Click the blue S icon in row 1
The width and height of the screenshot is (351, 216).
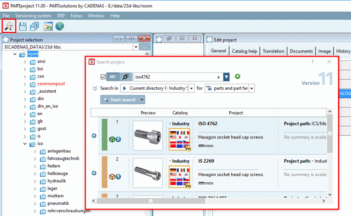pos(118,139)
